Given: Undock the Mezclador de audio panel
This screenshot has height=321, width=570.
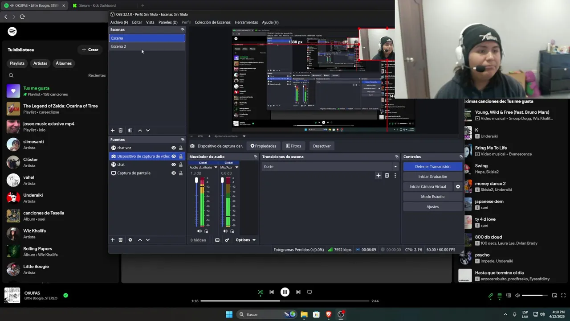Looking at the screenshot, I should coord(256,157).
